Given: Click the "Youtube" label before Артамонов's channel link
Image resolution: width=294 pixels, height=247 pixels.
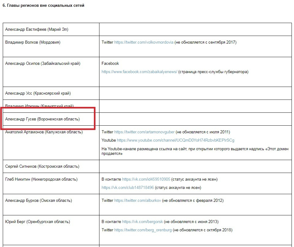Looking at the screenshot, I should pyautogui.click(x=109, y=140).
